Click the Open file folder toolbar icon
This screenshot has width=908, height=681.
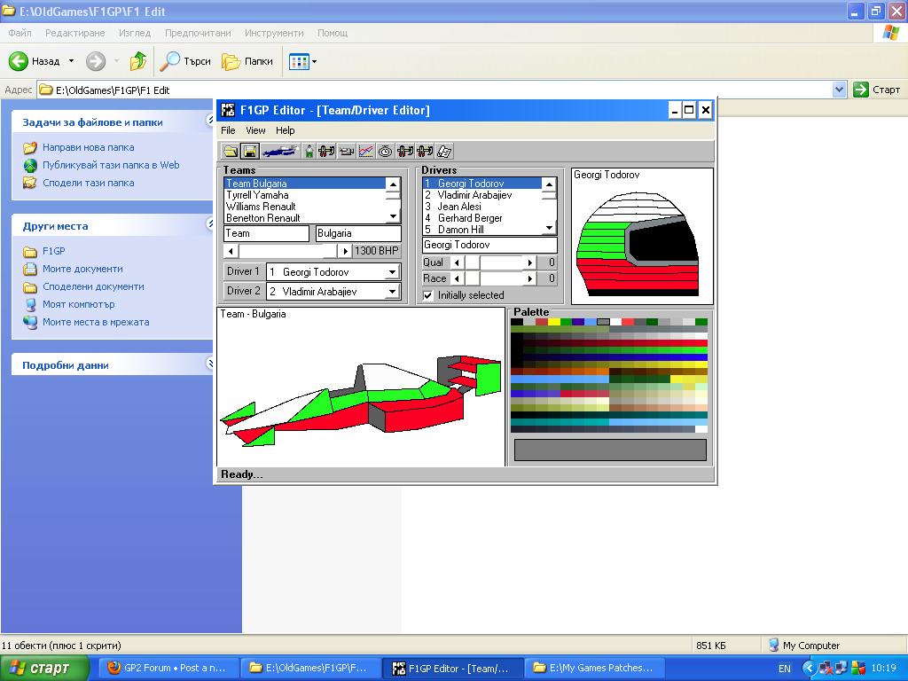coord(231,152)
